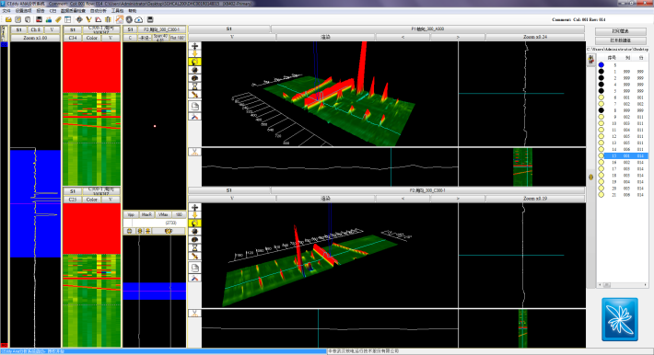Click the horizontal scrollbar below the list
Screen dimensions: 654x355
(622, 285)
